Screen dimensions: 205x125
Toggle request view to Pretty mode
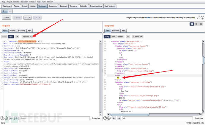[x=5, y=36]
